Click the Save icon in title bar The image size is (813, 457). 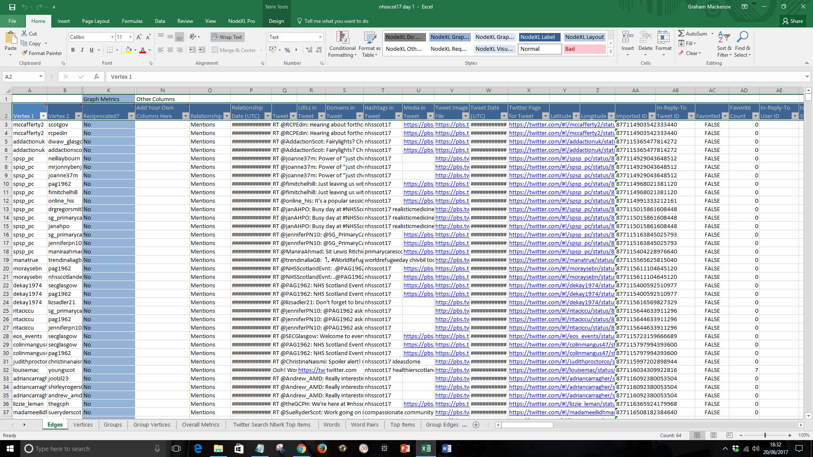[x=12, y=7]
